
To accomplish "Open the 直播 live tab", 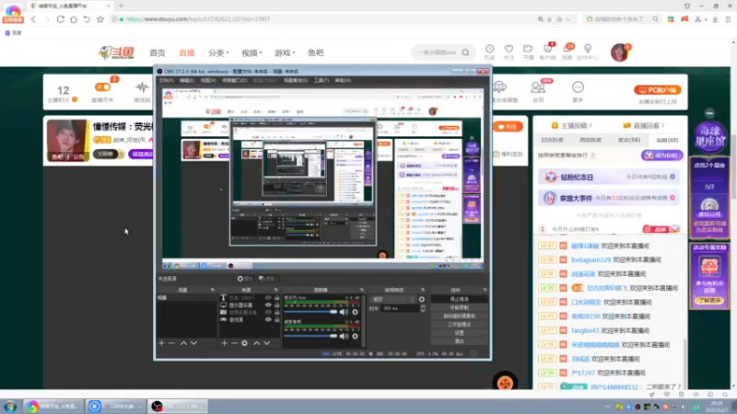I will [187, 52].
